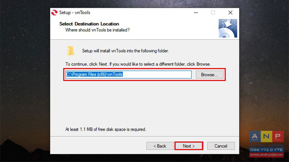The image size is (289, 162).
Task: Click the Select Destination Location heading
Action: (x=89, y=24)
